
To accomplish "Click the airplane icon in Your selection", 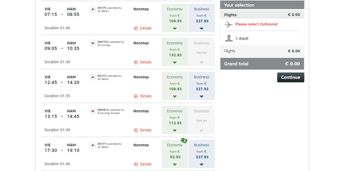I will (229, 25).
